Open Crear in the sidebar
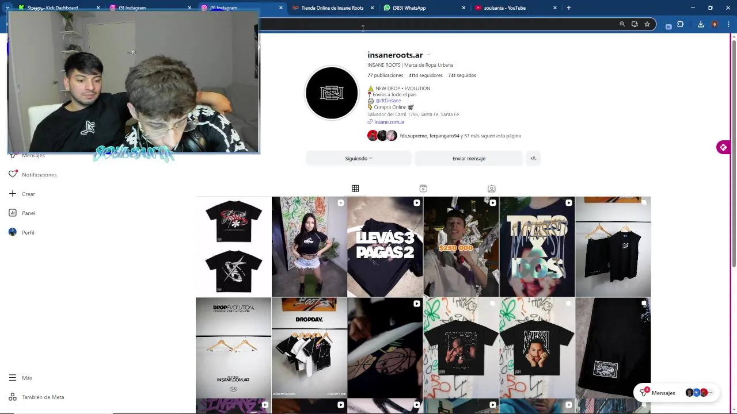This screenshot has width=737, height=414. click(x=28, y=194)
